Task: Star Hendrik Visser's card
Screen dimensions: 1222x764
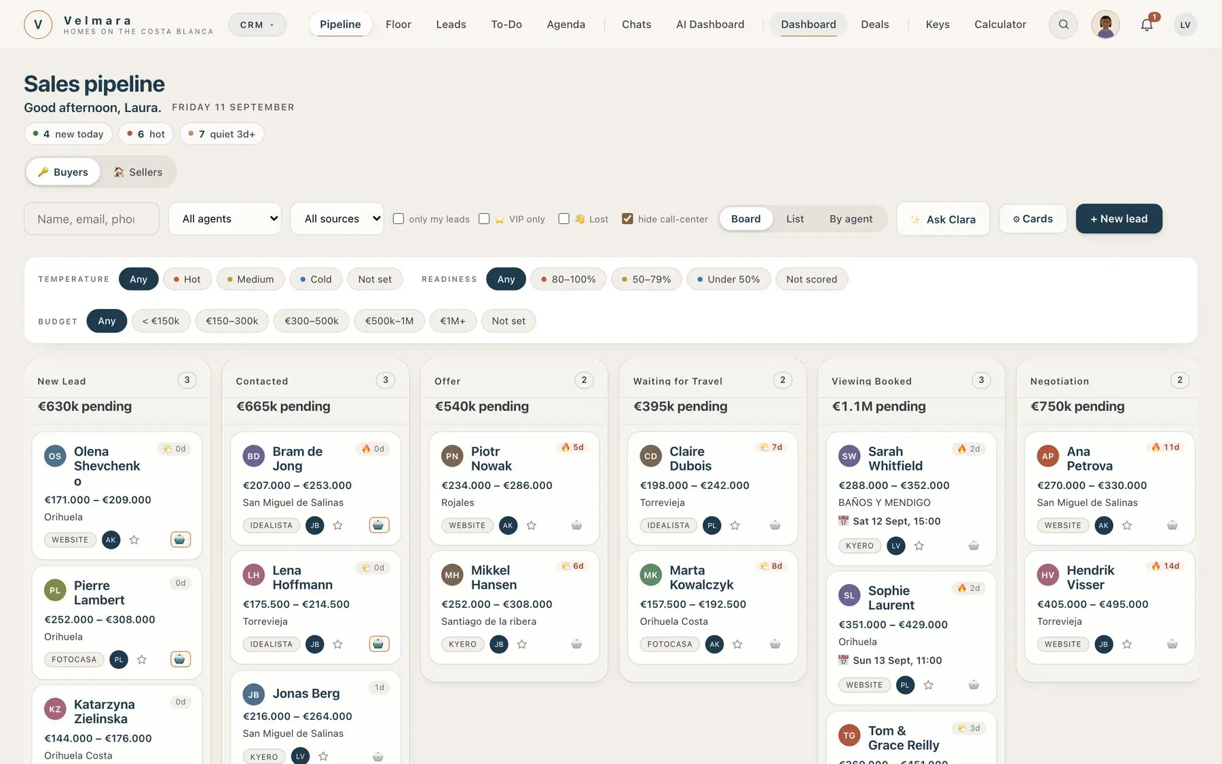Action: tap(1127, 644)
